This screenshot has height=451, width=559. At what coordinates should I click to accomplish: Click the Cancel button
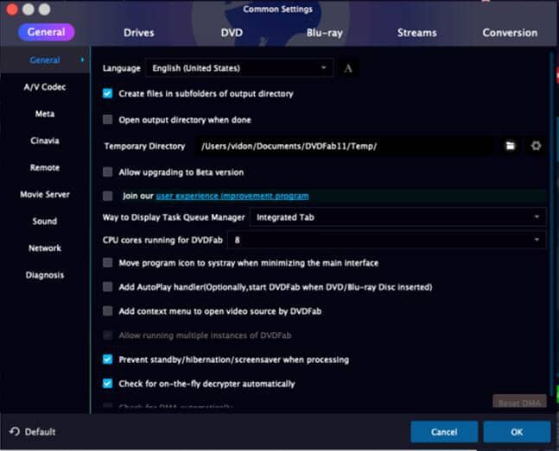[444, 432]
